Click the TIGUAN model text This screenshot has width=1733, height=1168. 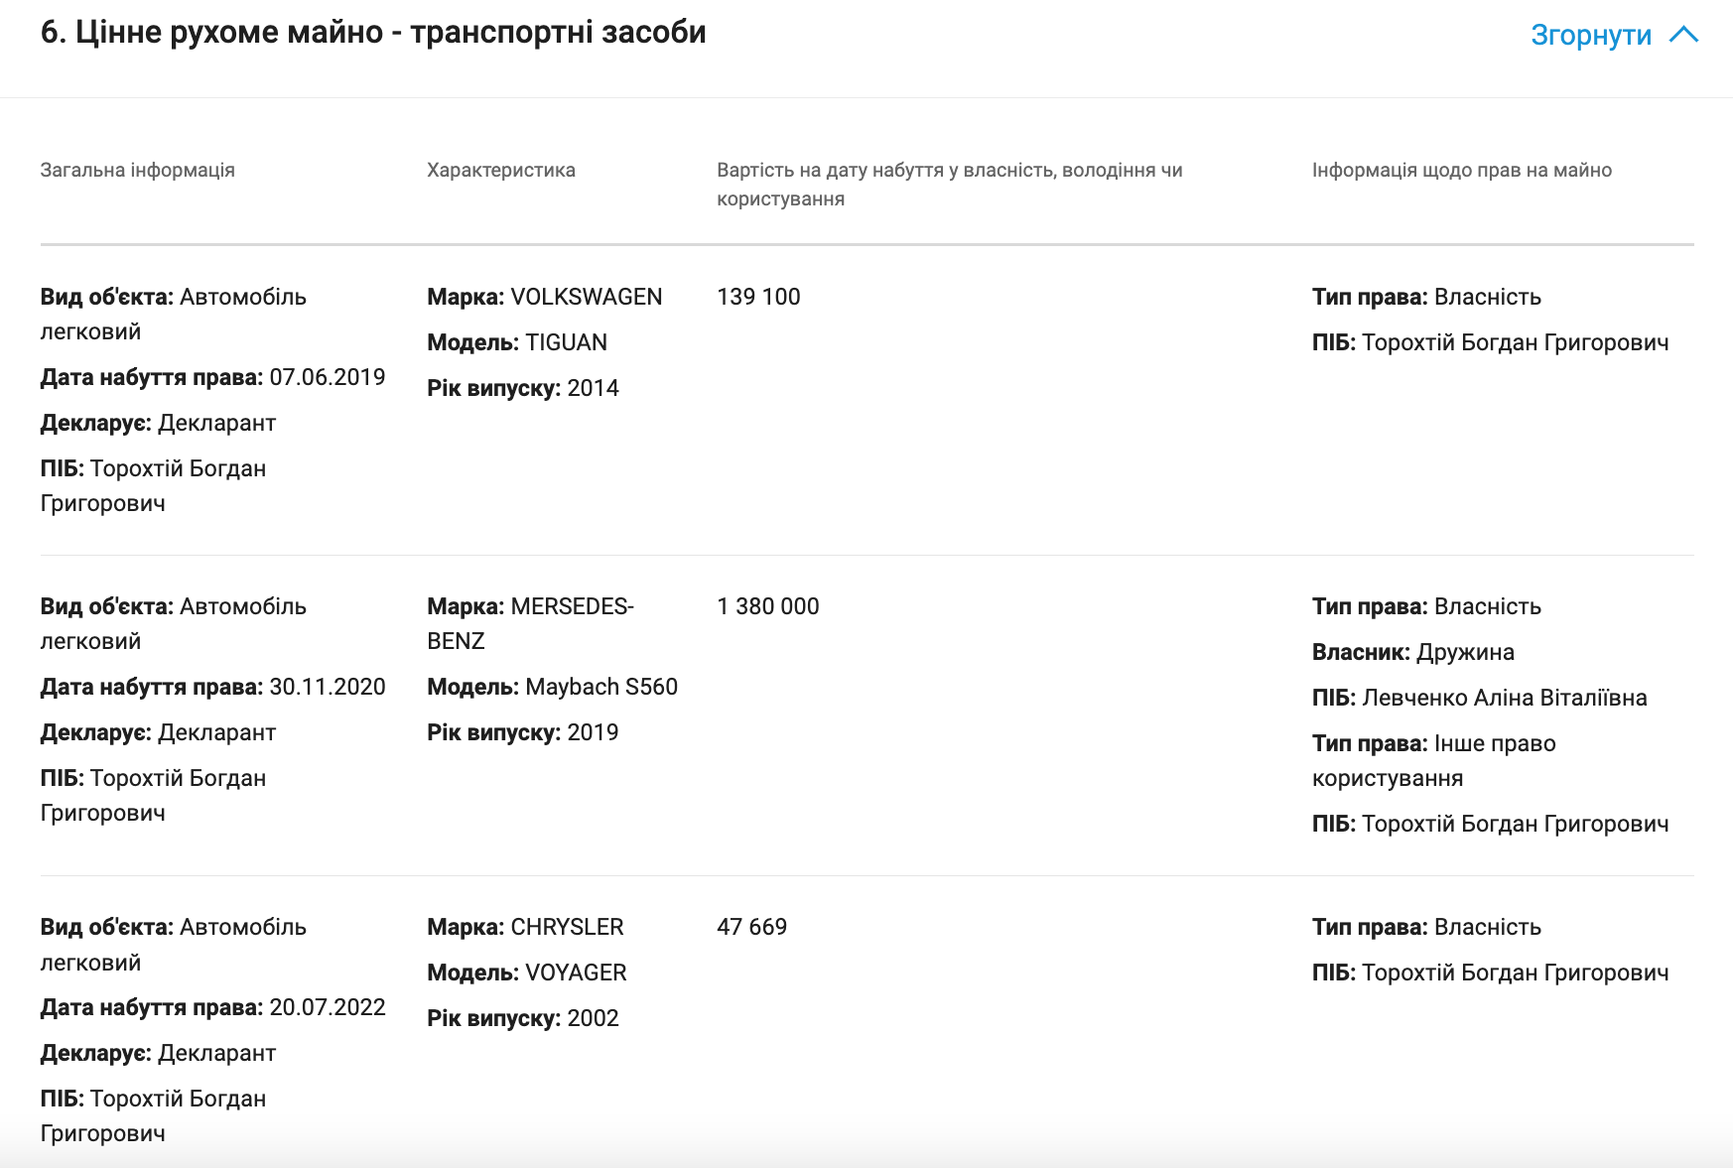[568, 341]
